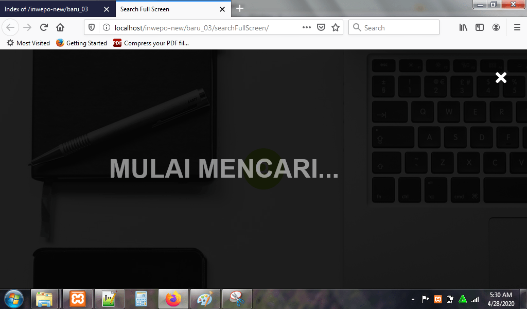
Task: Restore down the Firefox window
Action: 494,4
